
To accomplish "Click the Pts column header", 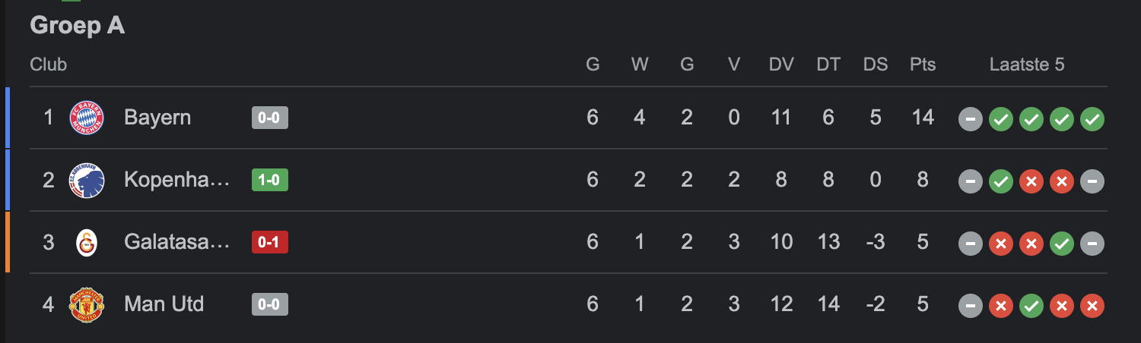I will point(923,65).
